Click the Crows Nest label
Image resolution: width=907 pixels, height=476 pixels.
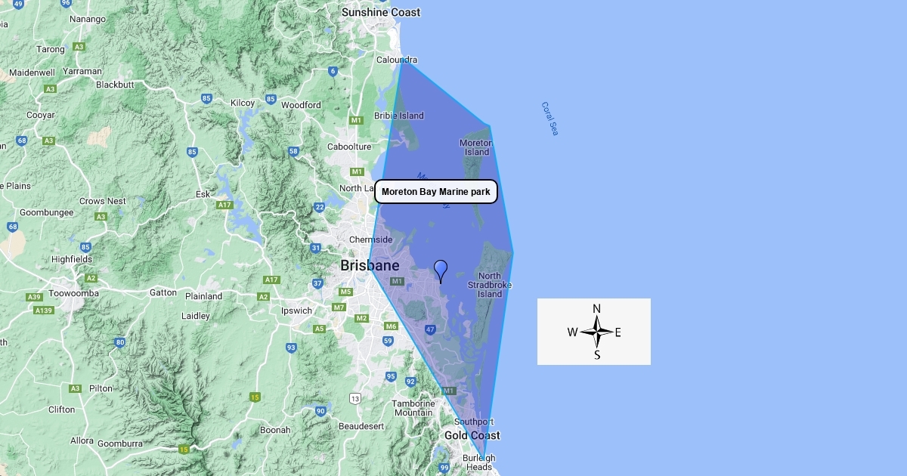coord(103,201)
